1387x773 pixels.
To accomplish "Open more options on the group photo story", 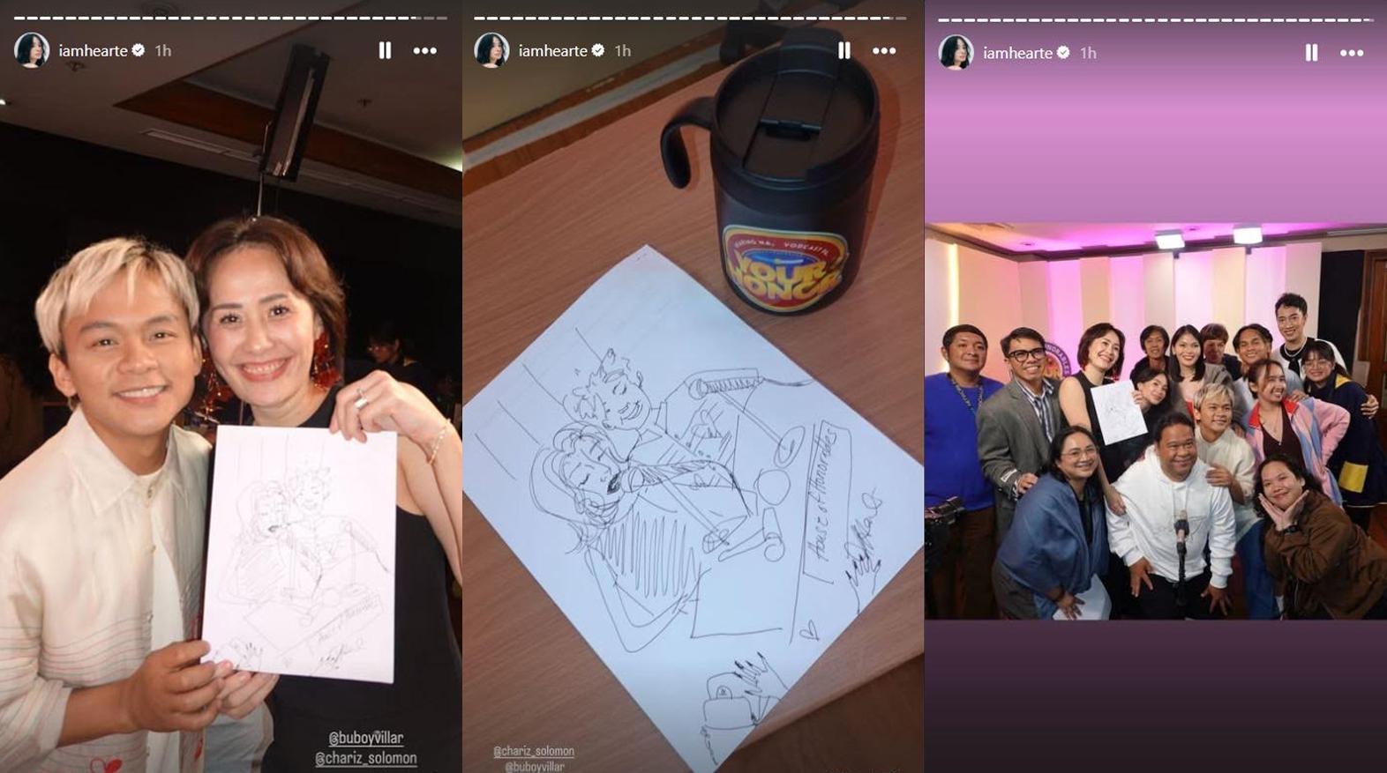I will pos(1352,53).
